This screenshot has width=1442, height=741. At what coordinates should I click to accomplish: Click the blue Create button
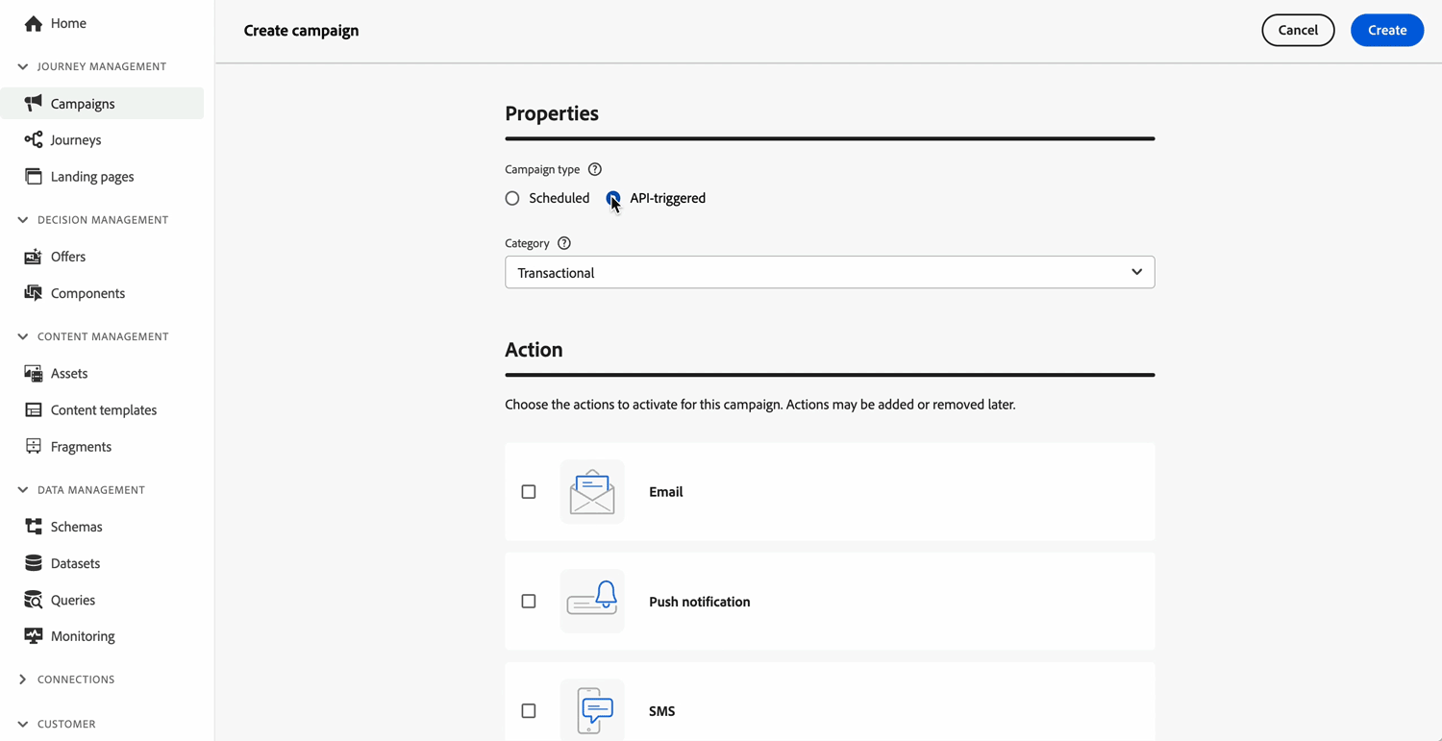[x=1386, y=31]
